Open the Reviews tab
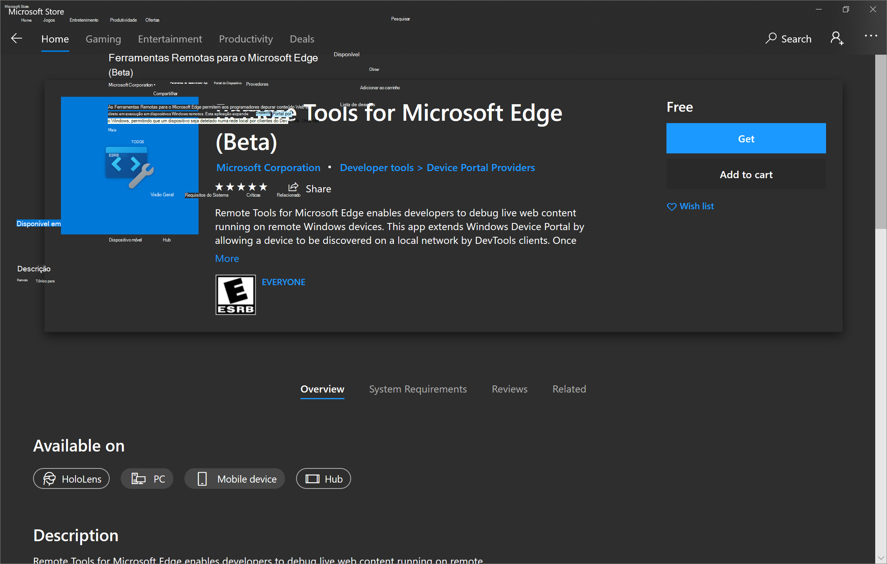 tap(509, 389)
